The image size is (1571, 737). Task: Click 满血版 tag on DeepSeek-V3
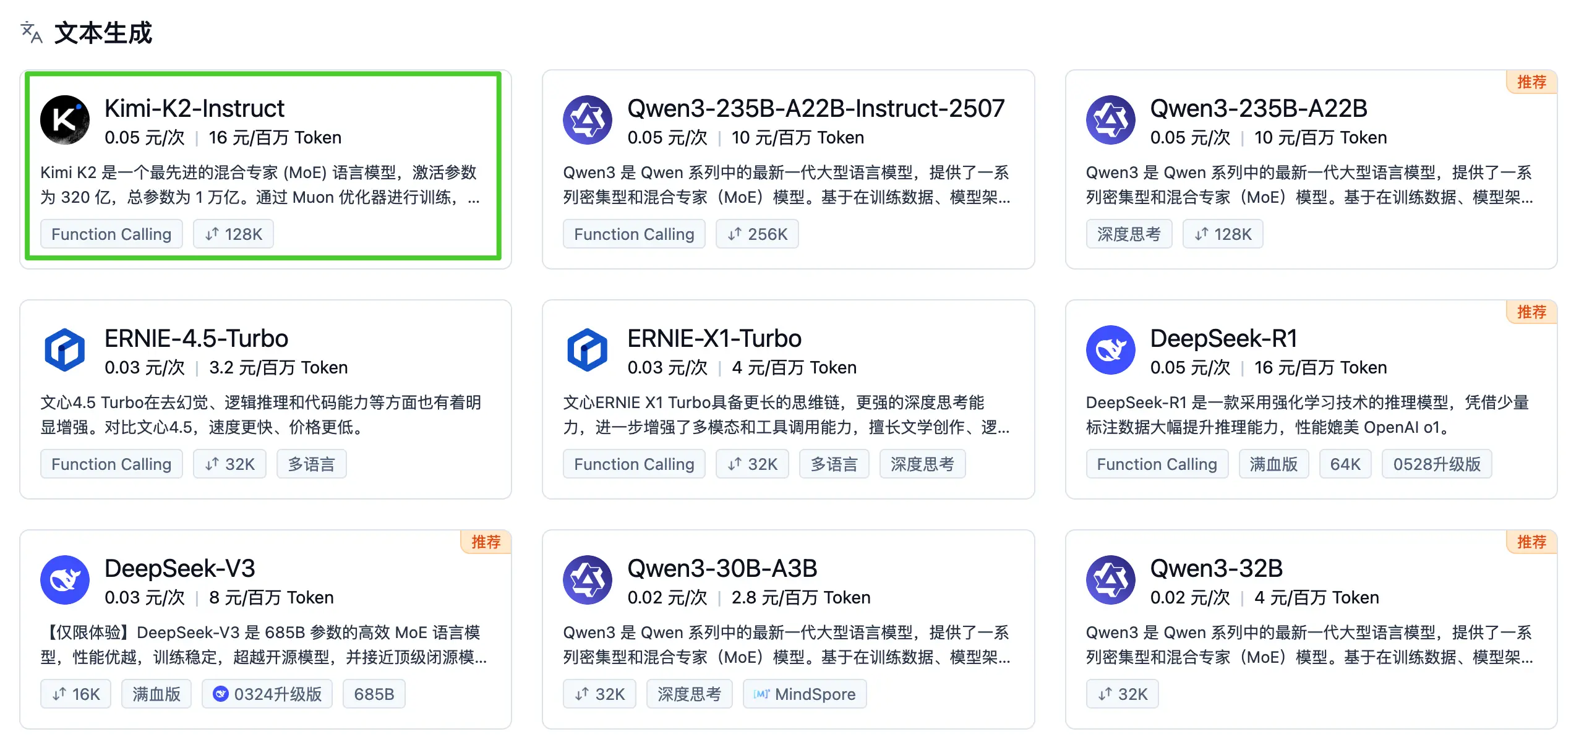[x=156, y=694]
